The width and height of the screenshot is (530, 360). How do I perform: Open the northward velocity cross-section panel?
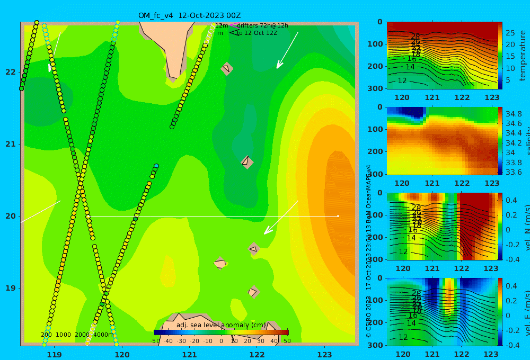[442, 226]
